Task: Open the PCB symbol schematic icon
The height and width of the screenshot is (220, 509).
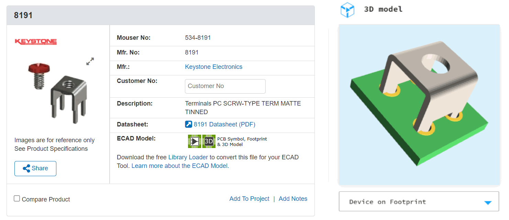Action: click(x=195, y=141)
